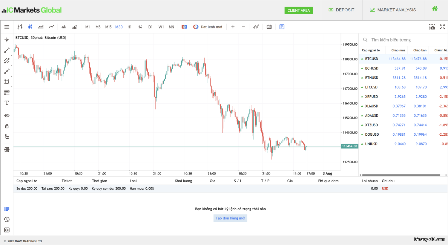Expand the parallel channel tool group

[7, 61]
